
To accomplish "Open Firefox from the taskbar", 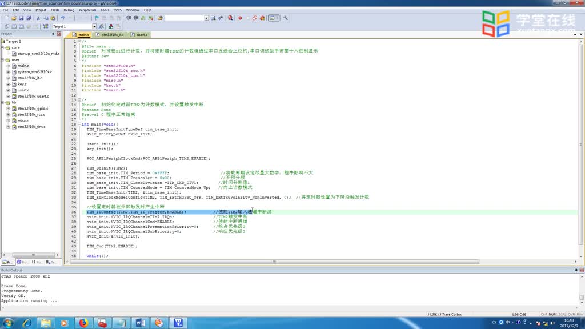I will 83,323.
